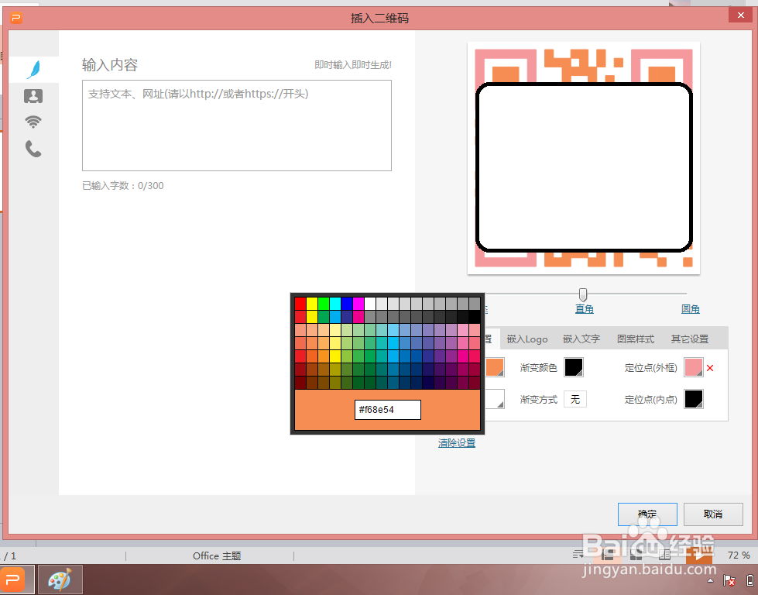Click the WPS logo in dialog title bar
The image size is (758, 595).
pos(16,19)
